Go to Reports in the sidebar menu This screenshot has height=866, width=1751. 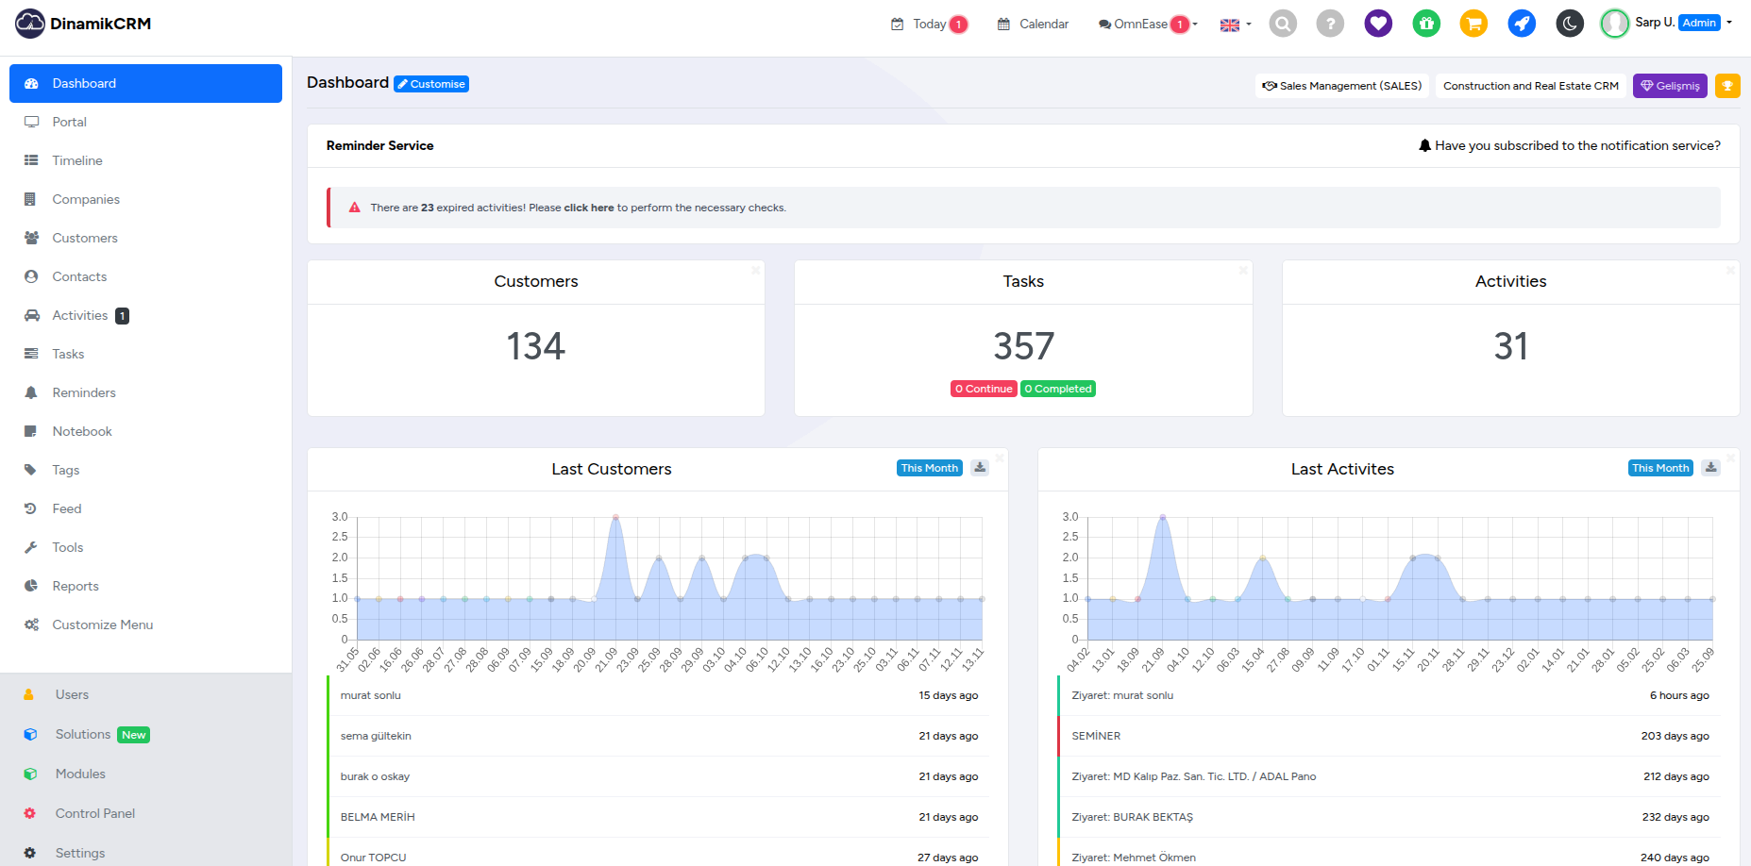[x=76, y=586]
